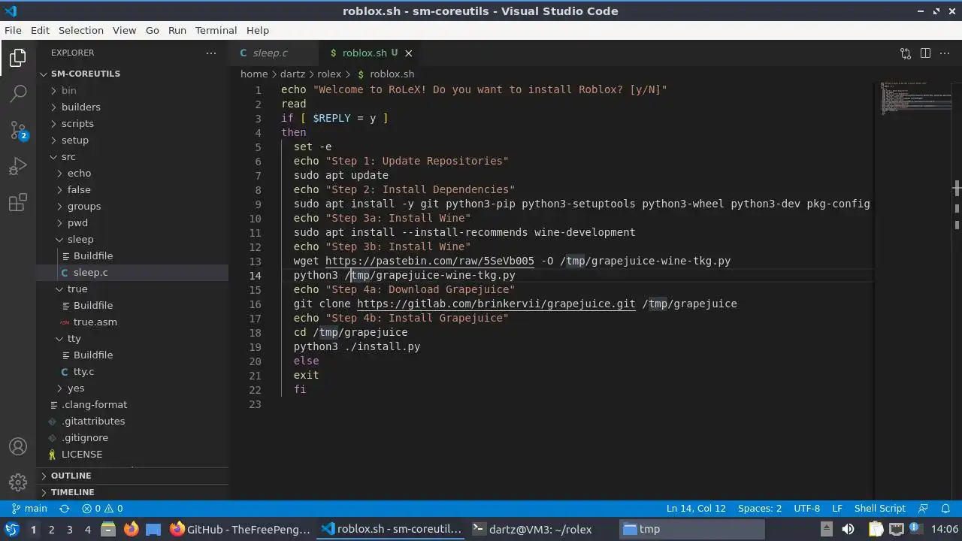This screenshot has height=541, width=962.
Task: Open true.asm in the file tree
Action: [x=132, y=322]
